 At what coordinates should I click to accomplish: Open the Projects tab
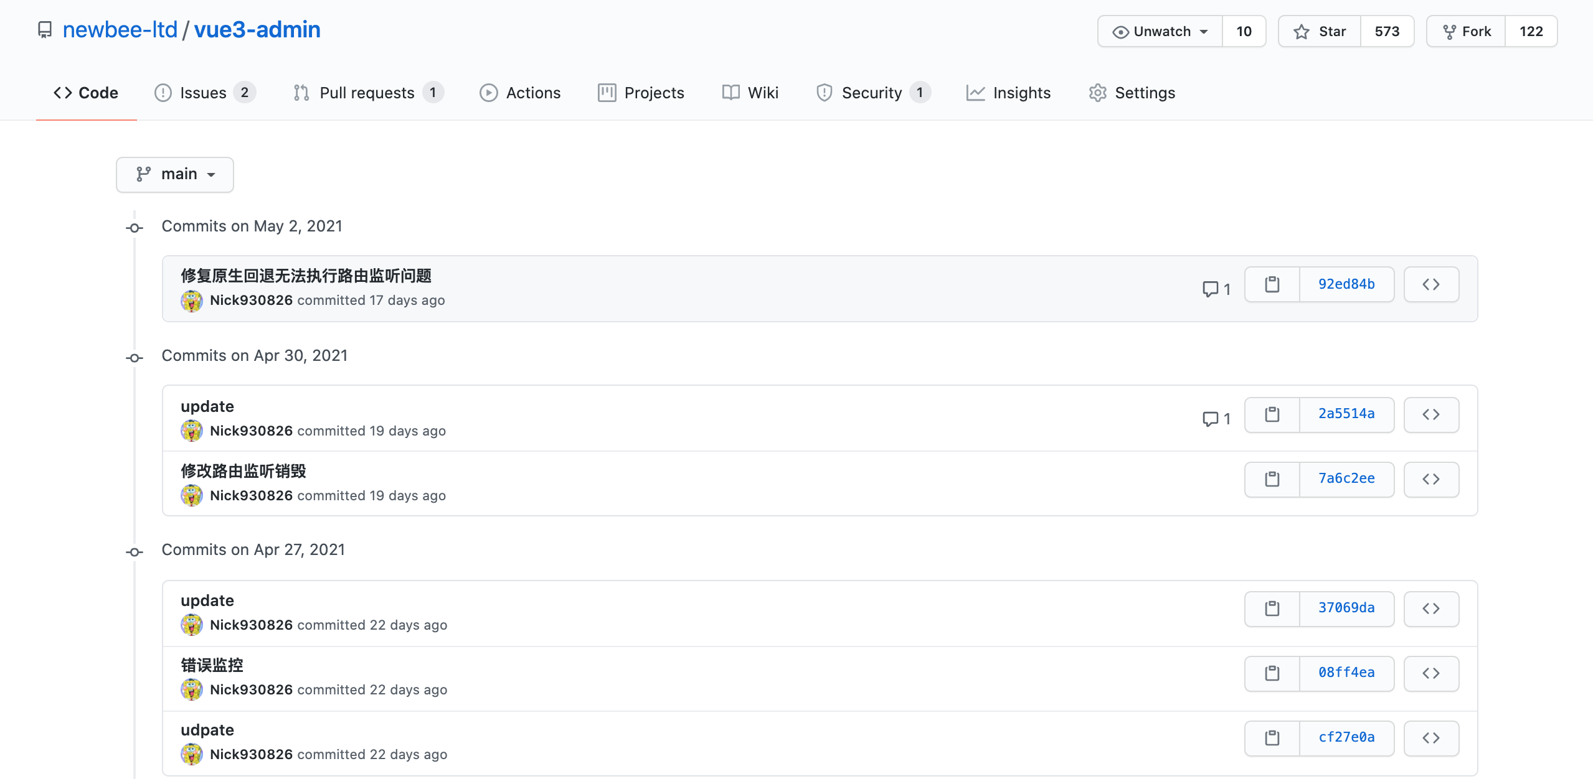click(641, 93)
